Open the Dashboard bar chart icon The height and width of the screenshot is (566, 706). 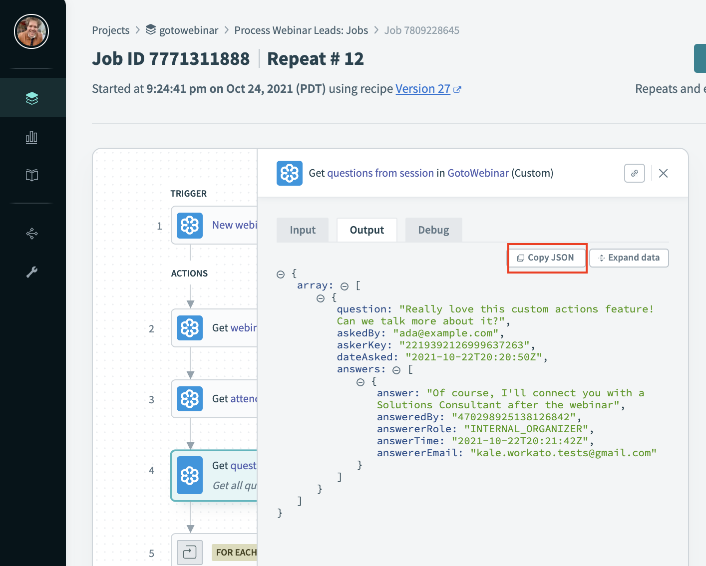[31, 137]
